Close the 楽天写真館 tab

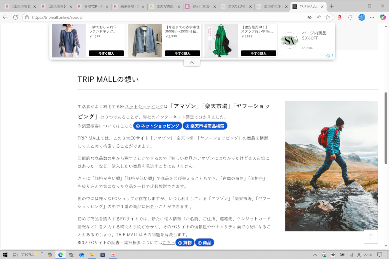(x=179, y=6)
